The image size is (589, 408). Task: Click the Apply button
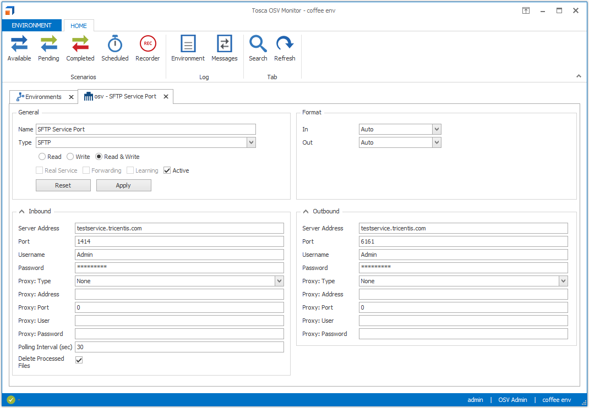[x=123, y=185]
